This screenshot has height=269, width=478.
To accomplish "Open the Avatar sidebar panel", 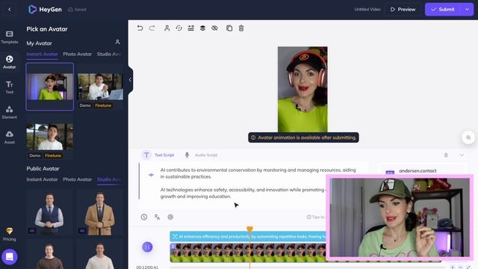I will (x=10, y=62).
